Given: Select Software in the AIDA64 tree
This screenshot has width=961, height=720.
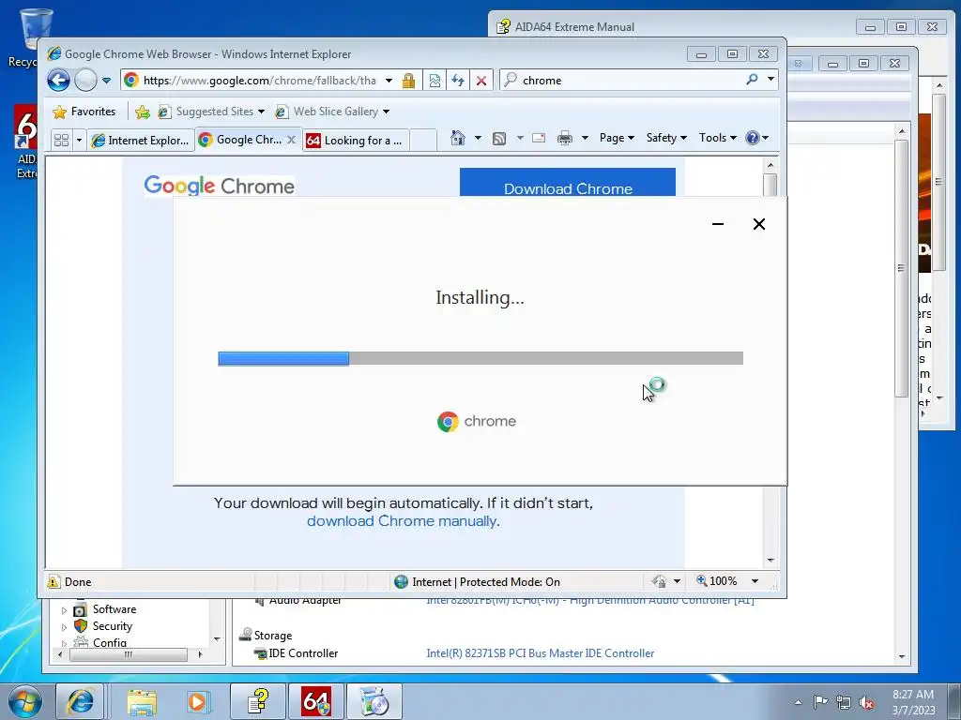Looking at the screenshot, I should [x=114, y=609].
